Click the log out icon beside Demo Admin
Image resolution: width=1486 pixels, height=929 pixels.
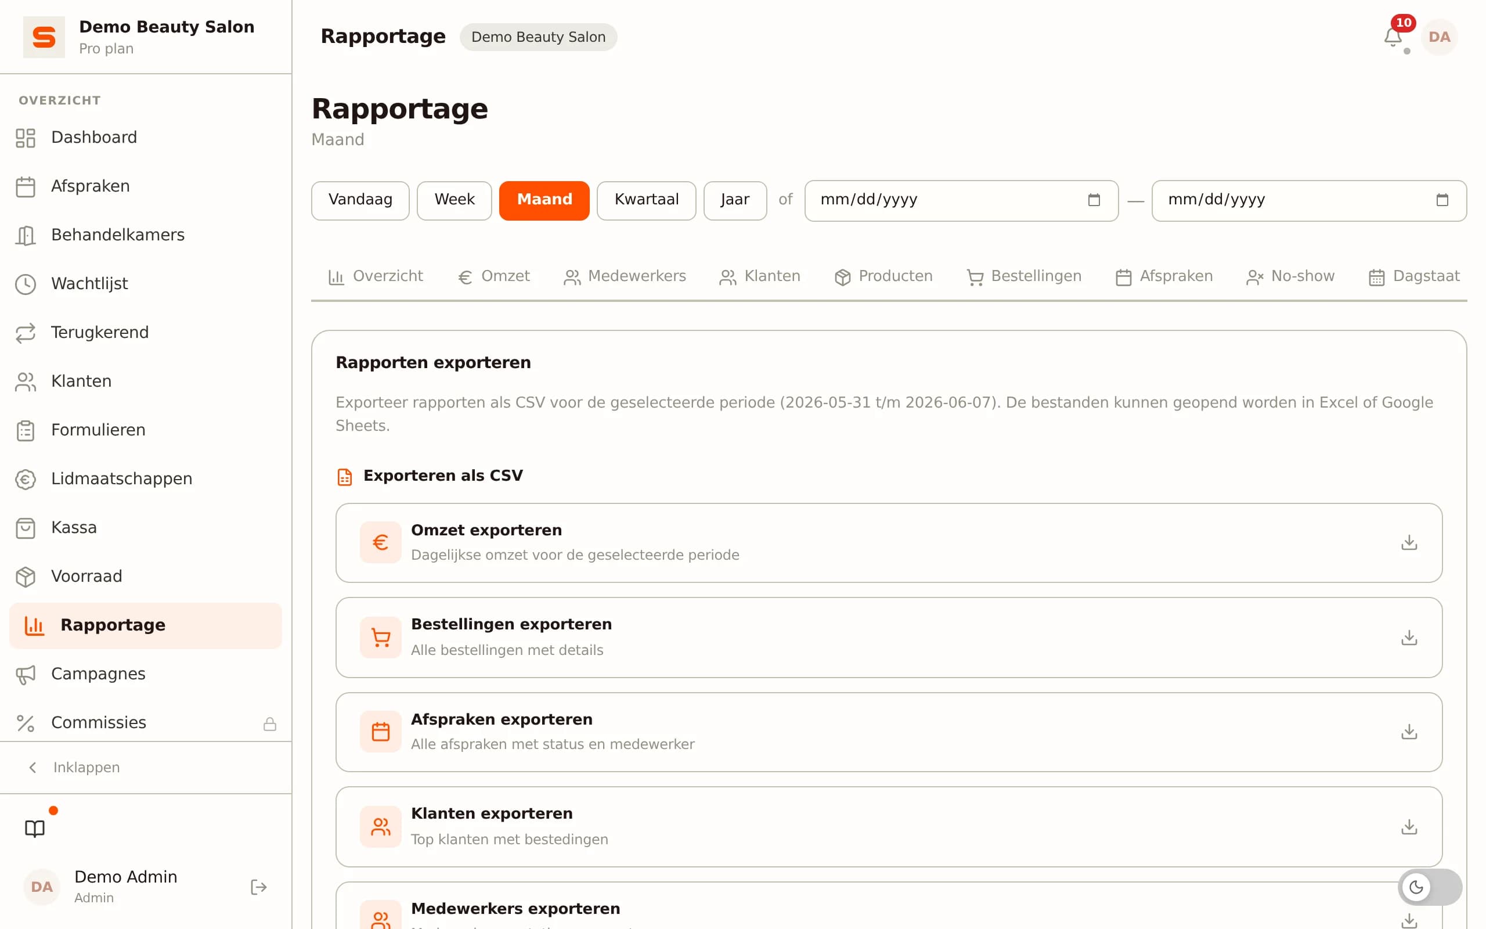258,887
